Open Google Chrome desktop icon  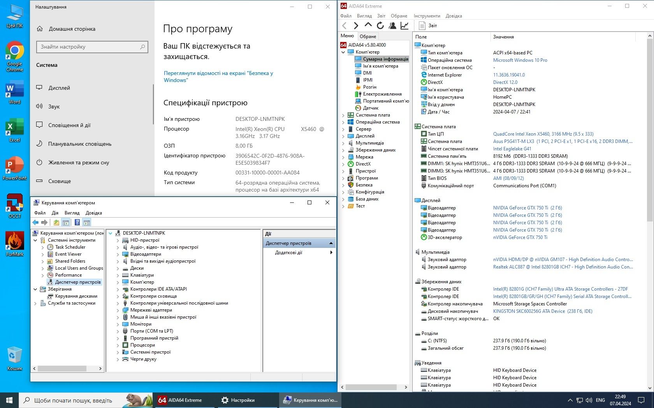click(15, 57)
